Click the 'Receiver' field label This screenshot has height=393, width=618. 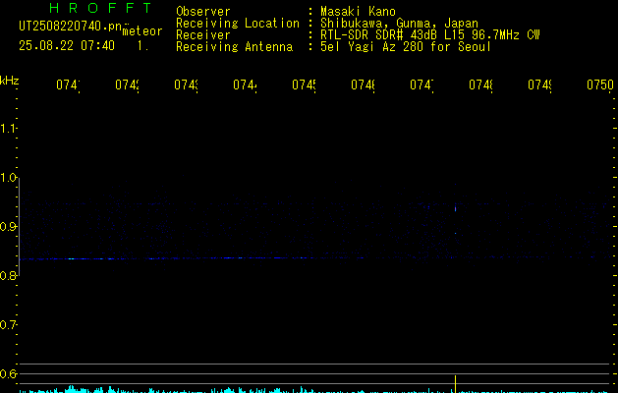tap(203, 35)
